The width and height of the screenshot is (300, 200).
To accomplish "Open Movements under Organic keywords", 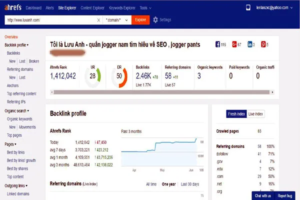I will 27,127.
